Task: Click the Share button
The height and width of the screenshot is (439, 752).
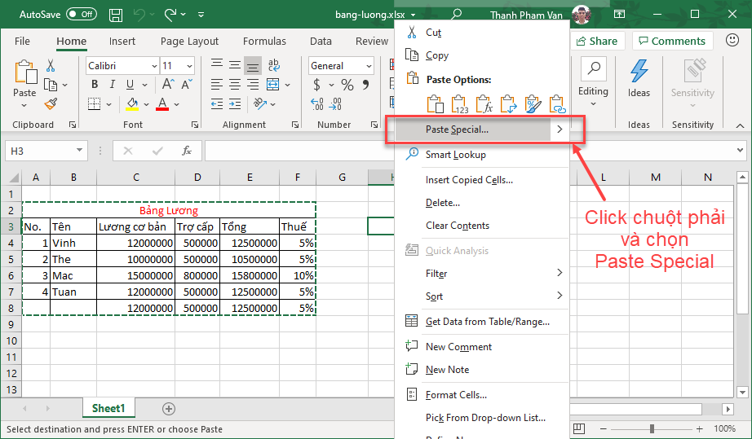Action: (x=597, y=42)
